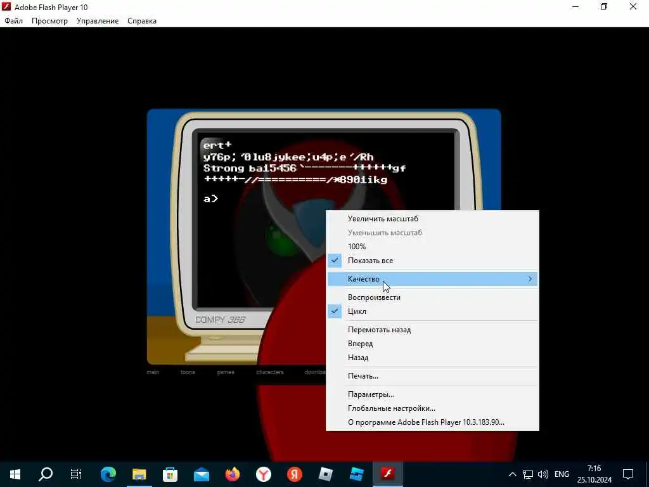Screen dimensions: 649x487
Task: Open the Просмотр menu
Action: [49, 21]
